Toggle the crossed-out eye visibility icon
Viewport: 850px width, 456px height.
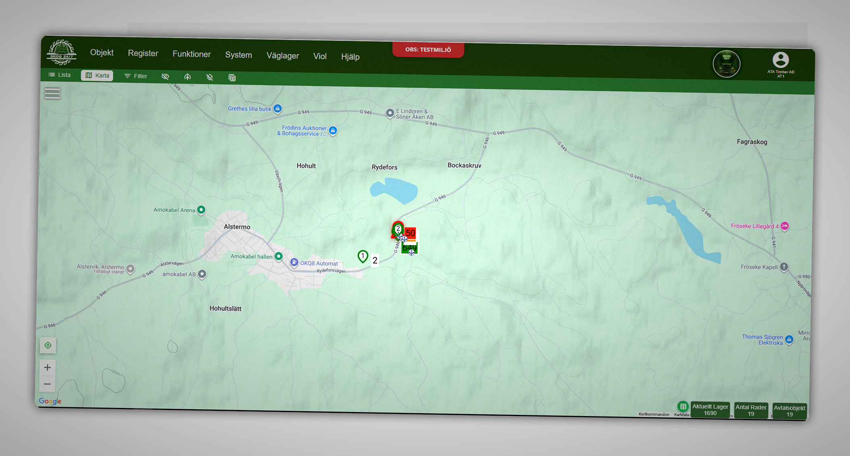point(165,76)
